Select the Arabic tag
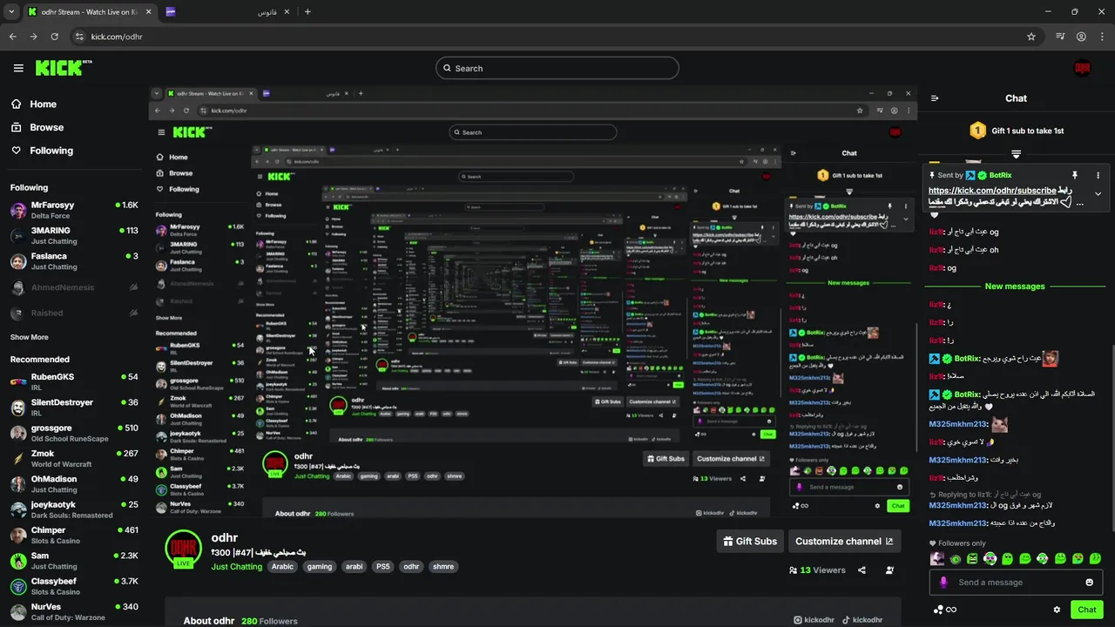Viewport: 1115px width, 627px height. (282, 566)
